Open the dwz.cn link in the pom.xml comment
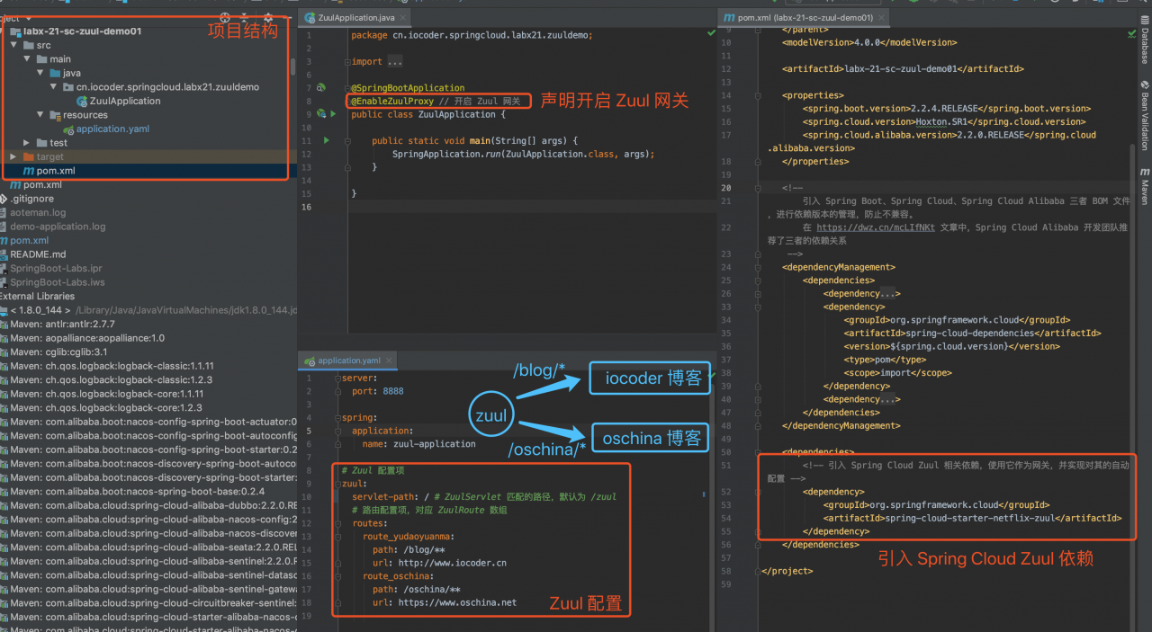This screenshot has width=1152, height=632. coord(874,227)
